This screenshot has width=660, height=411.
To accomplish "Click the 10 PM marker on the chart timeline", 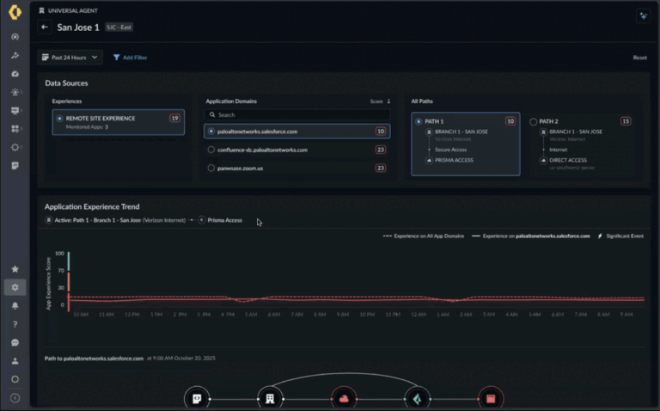I will pos(368,315).
